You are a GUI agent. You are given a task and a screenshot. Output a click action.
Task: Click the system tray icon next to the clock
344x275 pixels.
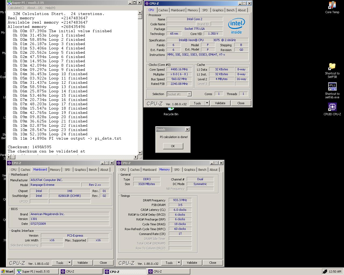pos(325,272)
